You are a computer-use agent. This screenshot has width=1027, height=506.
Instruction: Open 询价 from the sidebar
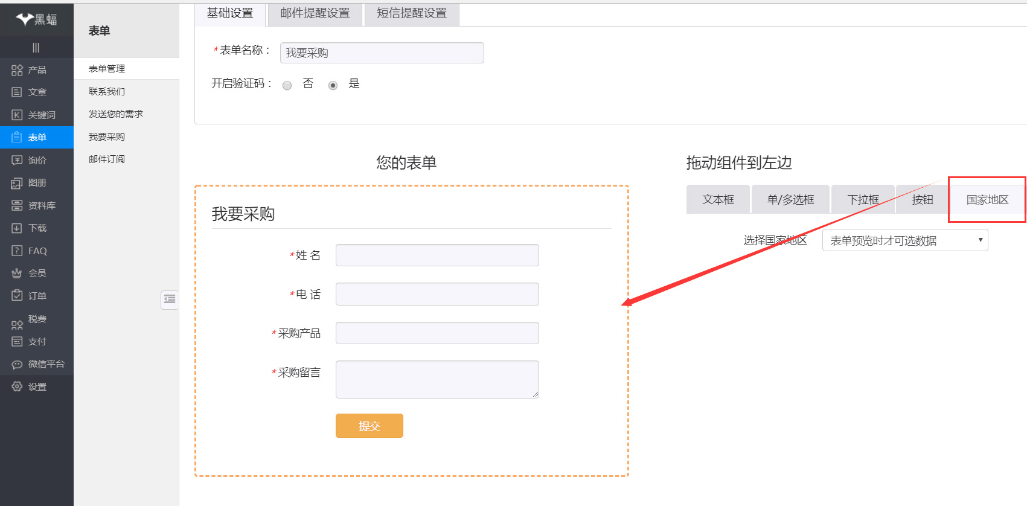[x=17, y=160]
